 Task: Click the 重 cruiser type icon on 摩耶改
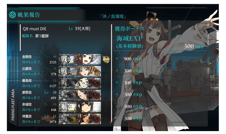click(x=64, y=95)
